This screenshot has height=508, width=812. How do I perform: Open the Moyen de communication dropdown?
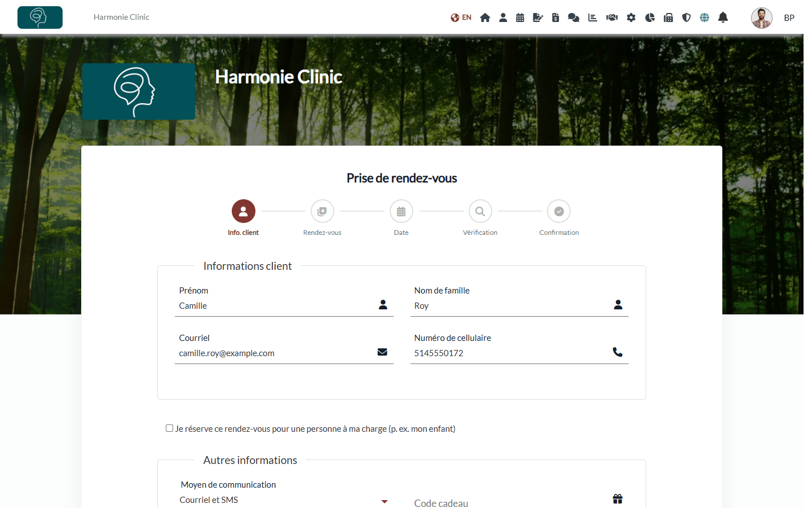[284, 501]
